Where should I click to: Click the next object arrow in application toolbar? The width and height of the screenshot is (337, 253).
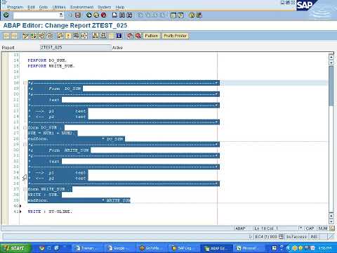point(14,36)
